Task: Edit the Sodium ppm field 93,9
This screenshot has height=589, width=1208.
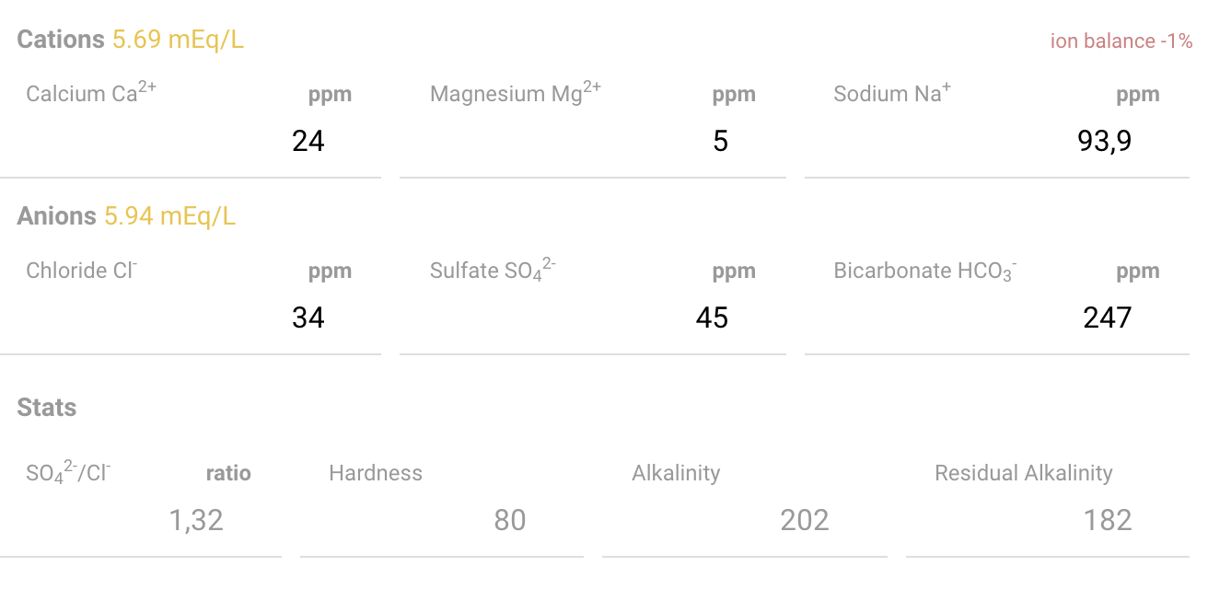Action: click(x=996, y=141)
